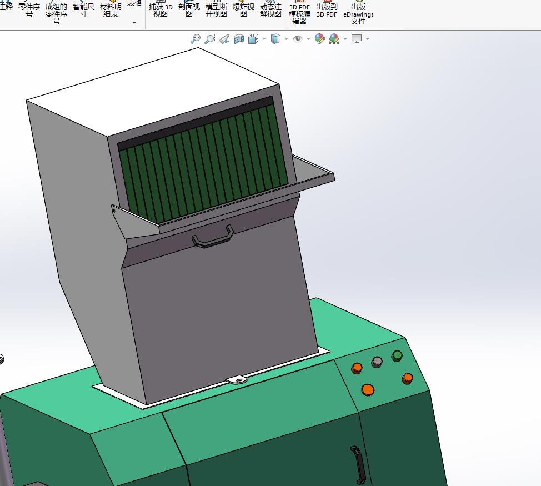Click the View Settings monitor icon

coord(357,39)
